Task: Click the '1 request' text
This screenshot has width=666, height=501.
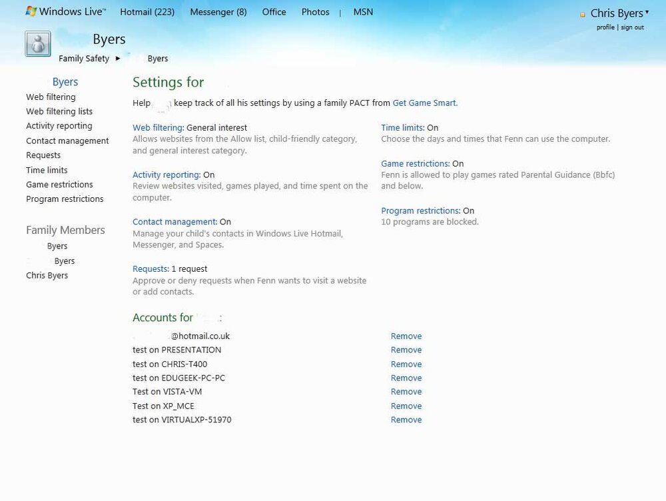Action: coord(189,269)
